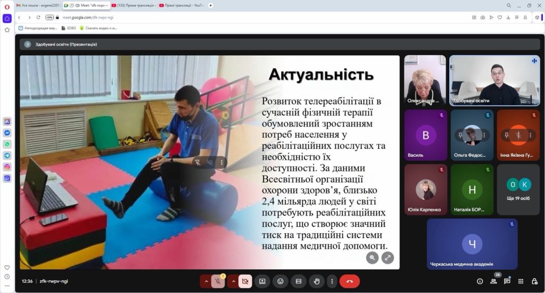
Task: Click the present screen icon
Action: (262, 281)
